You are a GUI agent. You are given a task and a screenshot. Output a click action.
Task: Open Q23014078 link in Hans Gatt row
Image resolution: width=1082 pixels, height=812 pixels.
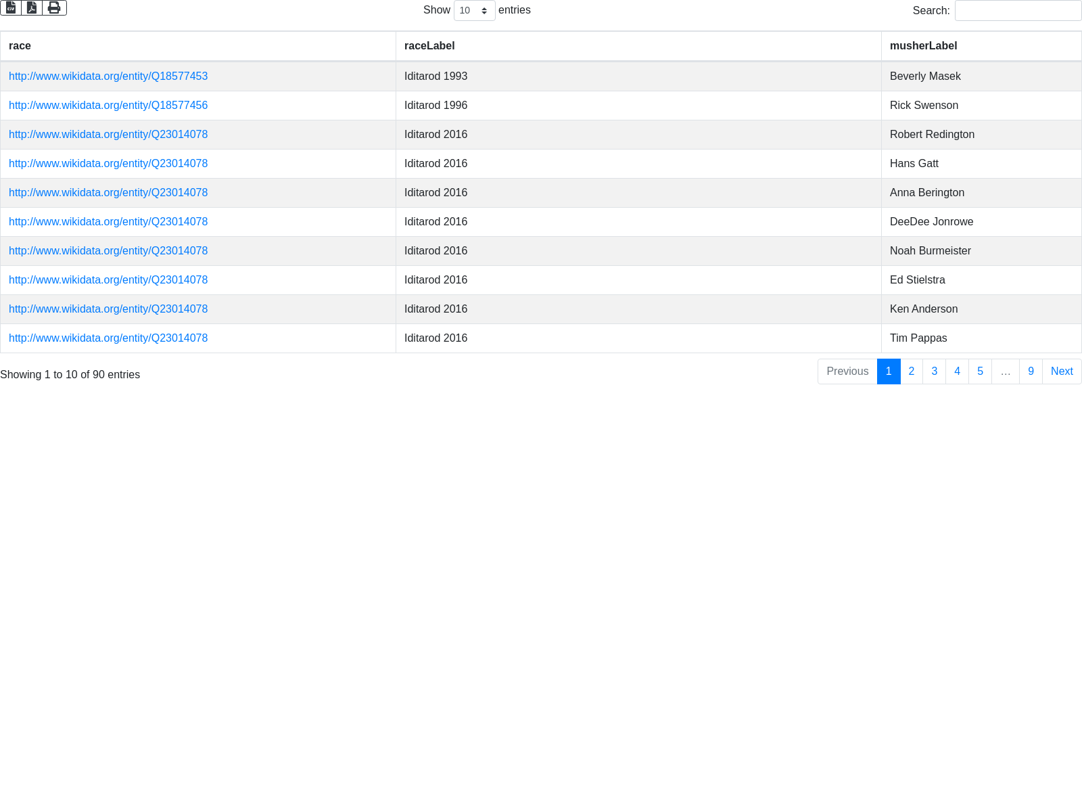(x=108, y=164)
